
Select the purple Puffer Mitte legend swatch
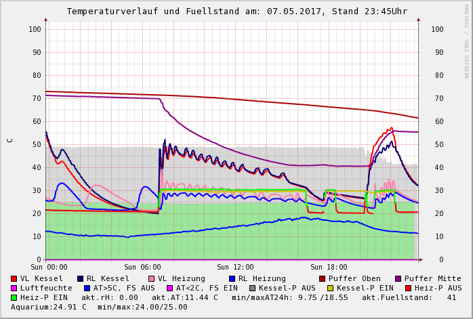[x=398, y=278]
